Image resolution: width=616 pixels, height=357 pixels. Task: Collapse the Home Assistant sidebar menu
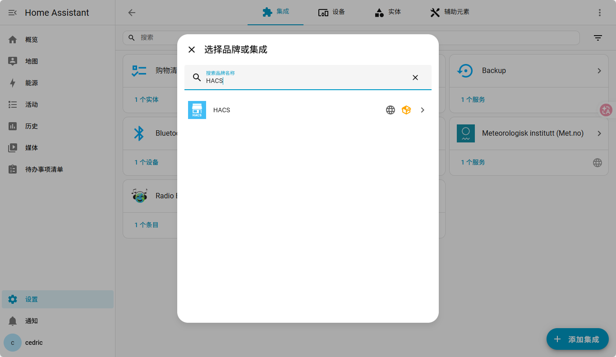tap(13, 13)
